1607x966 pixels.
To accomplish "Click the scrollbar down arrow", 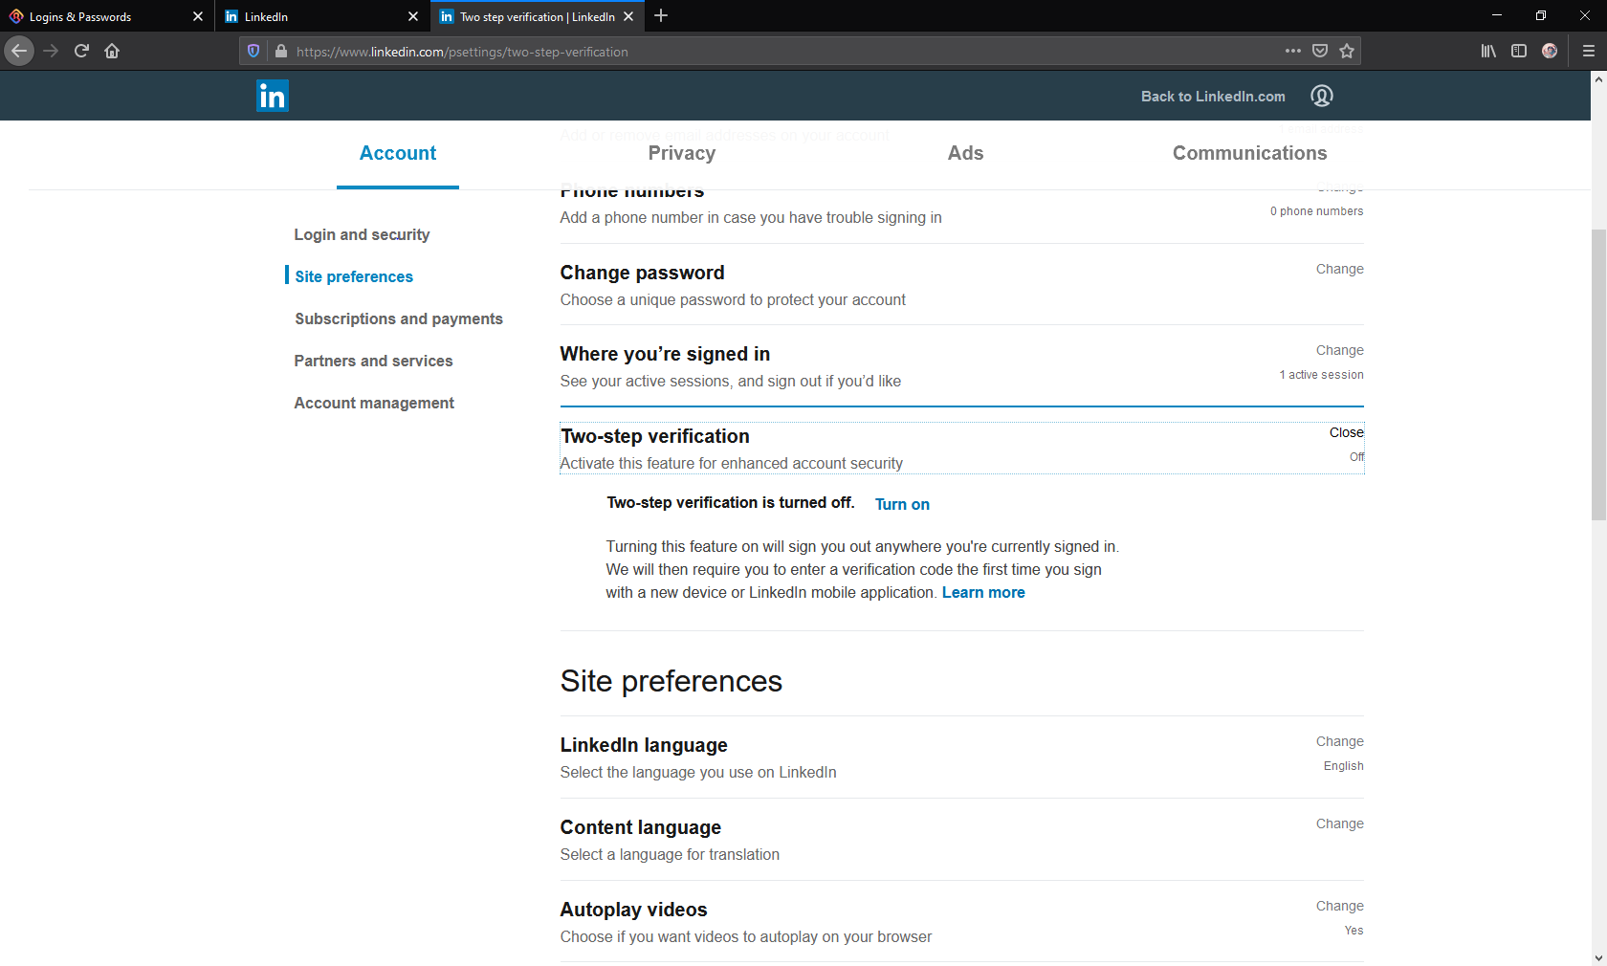I will 1598,957.
